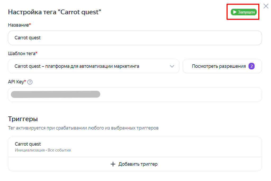The width and height of the screenshot is (271, 181).
Task: Select the blurred API key value
Action: coord(56,94)
